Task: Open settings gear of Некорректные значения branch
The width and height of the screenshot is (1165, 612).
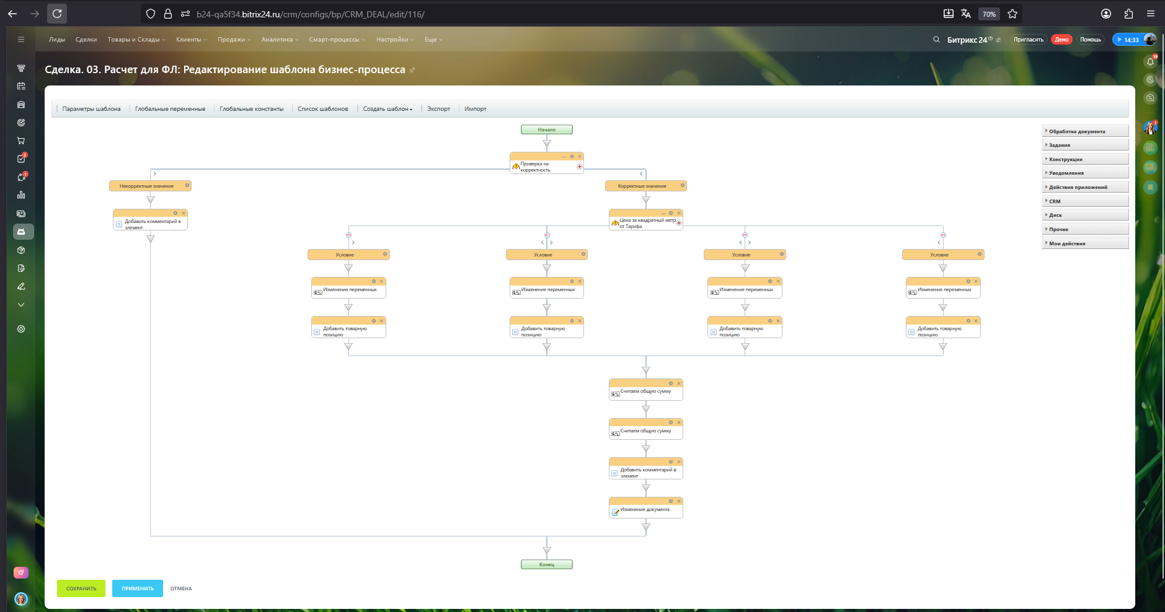Action: (187, 185)
